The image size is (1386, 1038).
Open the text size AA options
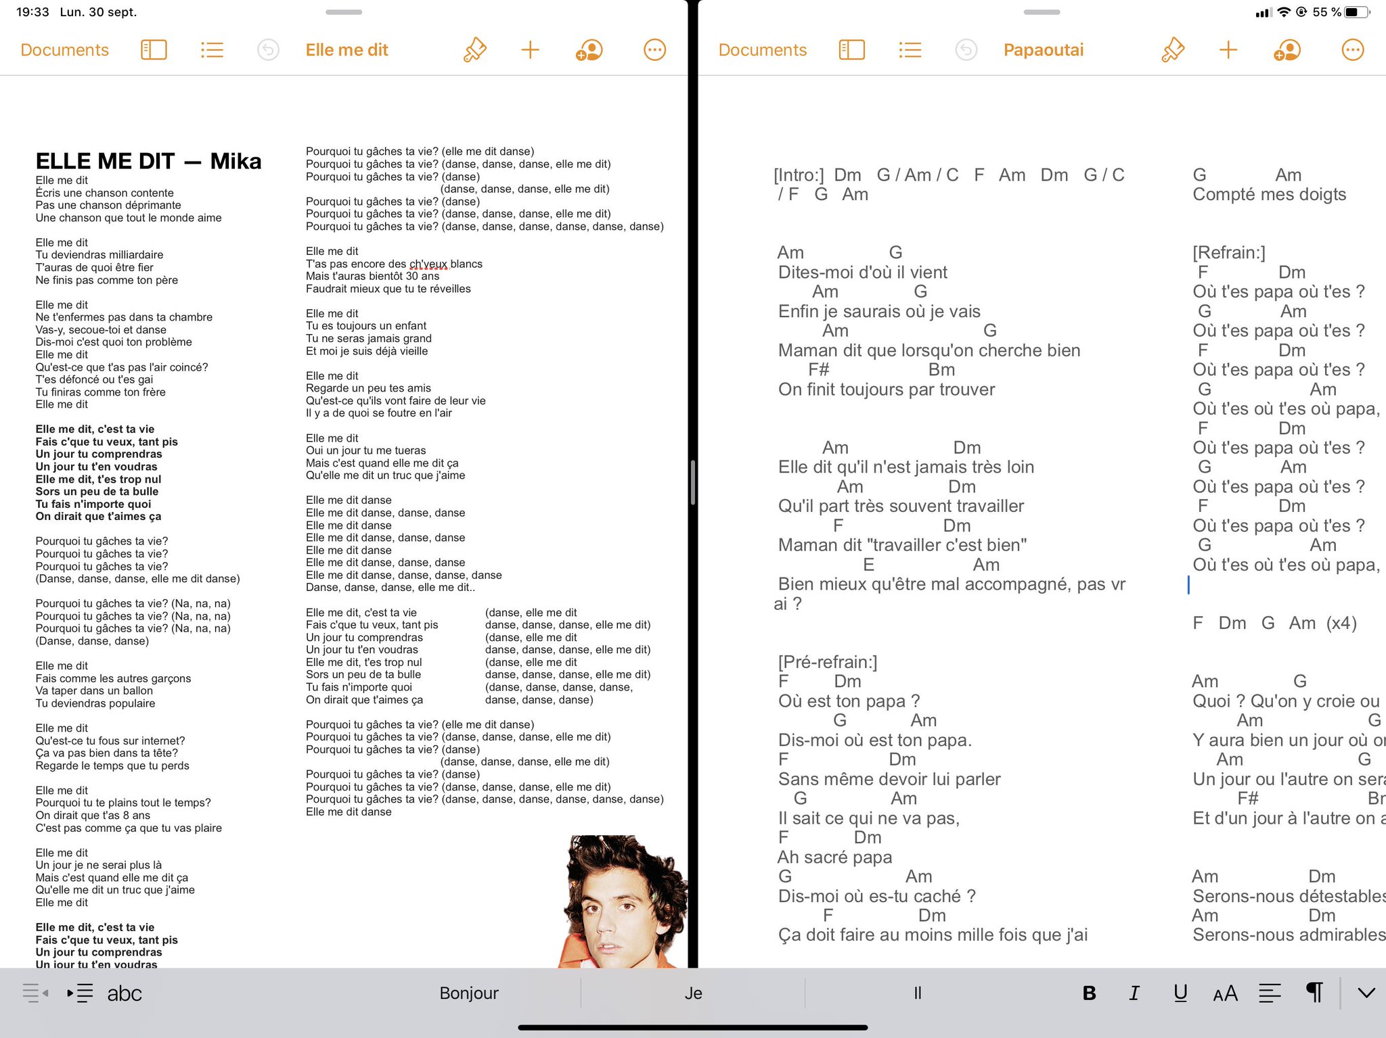click(1225, 993)
